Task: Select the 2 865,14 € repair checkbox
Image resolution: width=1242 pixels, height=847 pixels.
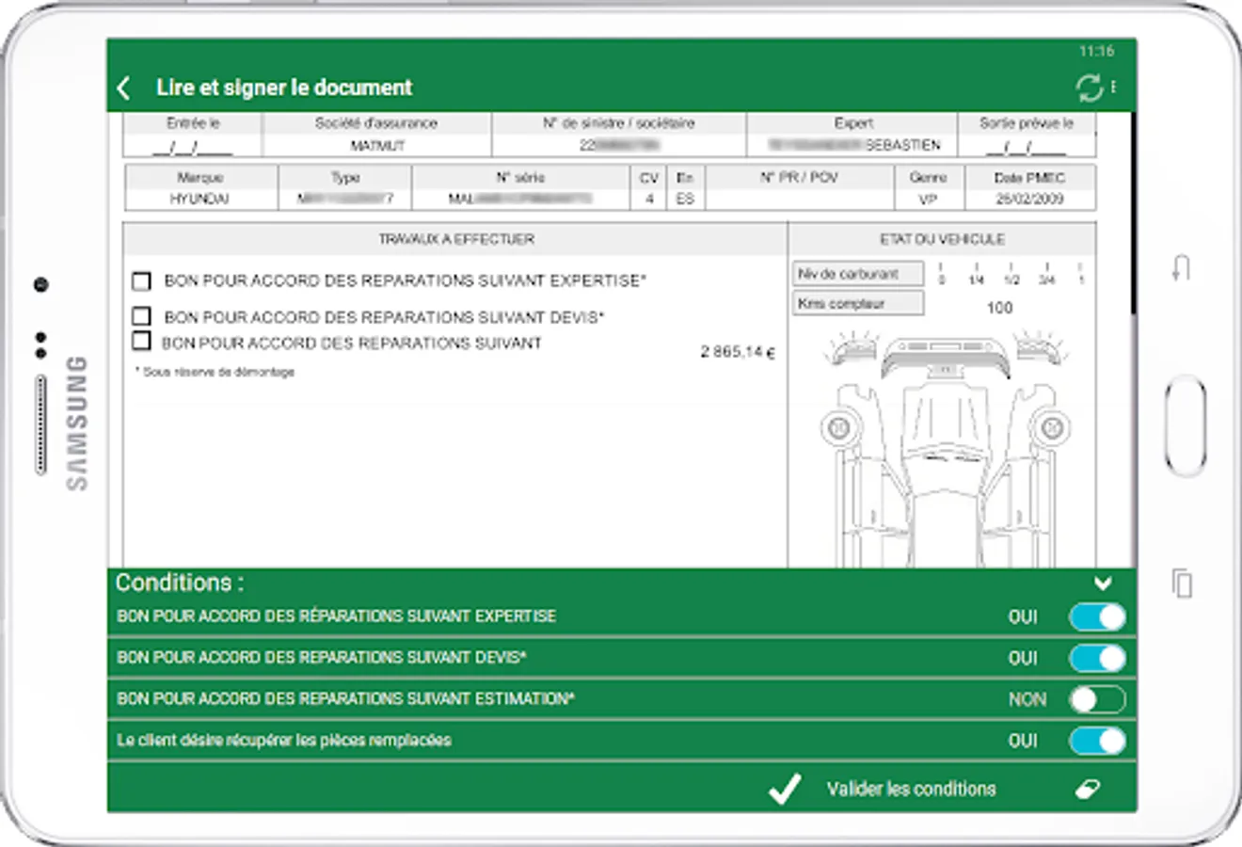Action: (142, 340)
